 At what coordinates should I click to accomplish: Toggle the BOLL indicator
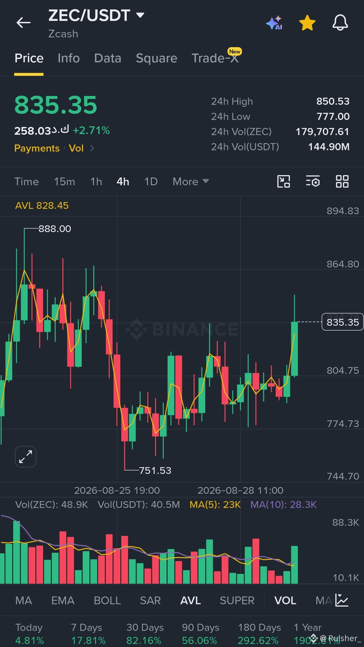click(x=107, y=600)
